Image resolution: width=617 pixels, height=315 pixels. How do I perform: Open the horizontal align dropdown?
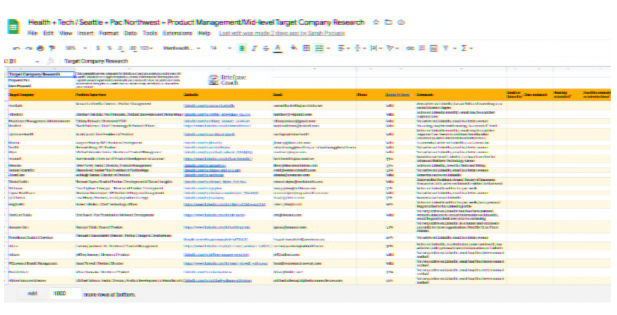click(x=344, y=48)
